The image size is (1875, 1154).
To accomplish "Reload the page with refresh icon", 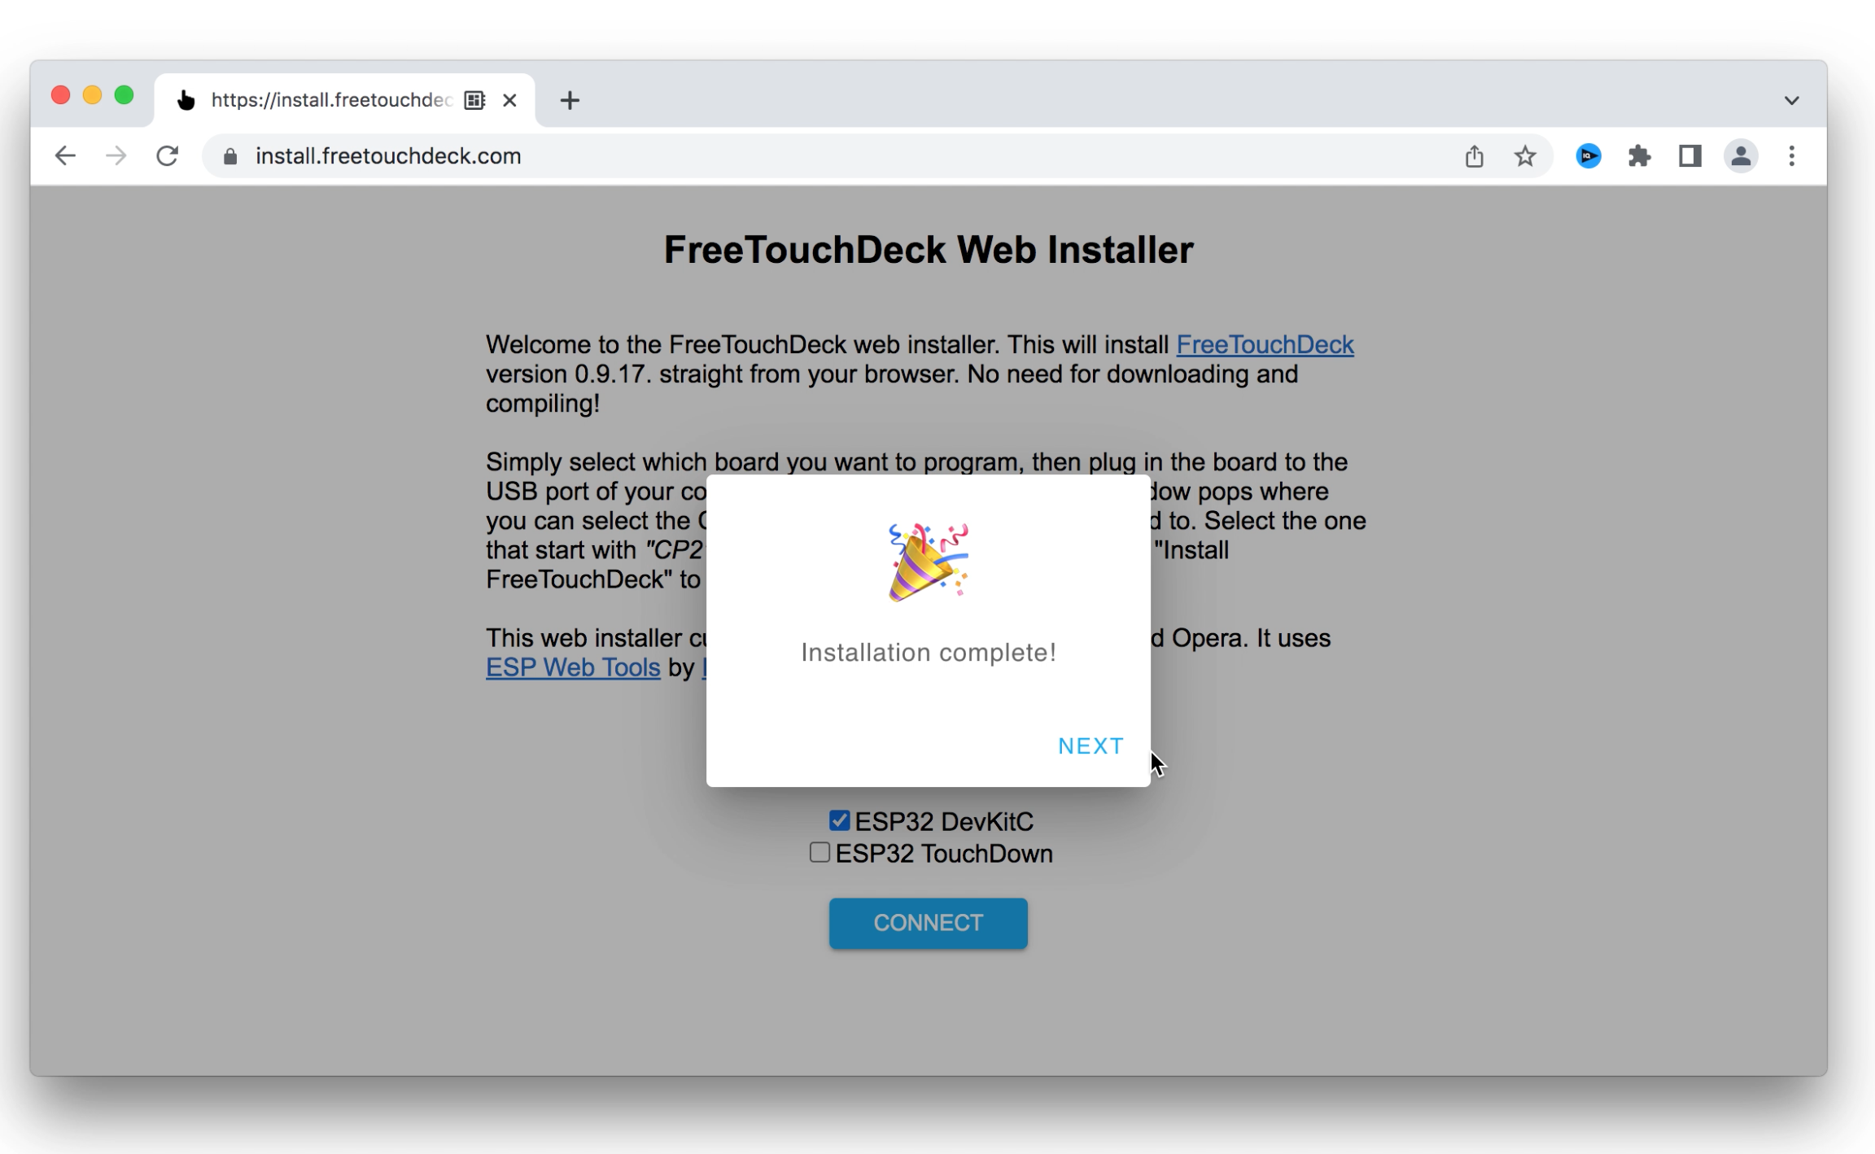I will [167, 155].
